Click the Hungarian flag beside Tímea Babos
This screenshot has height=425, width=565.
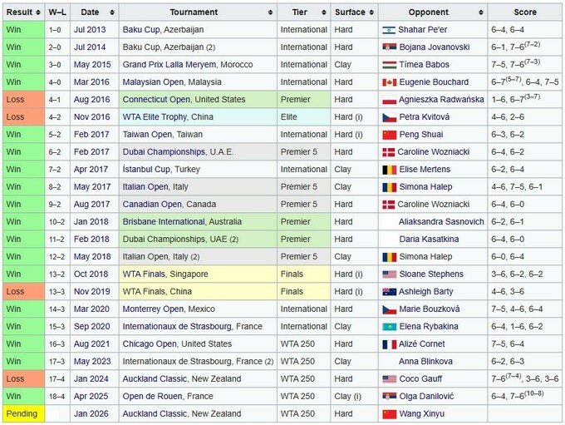coord(389,65)
